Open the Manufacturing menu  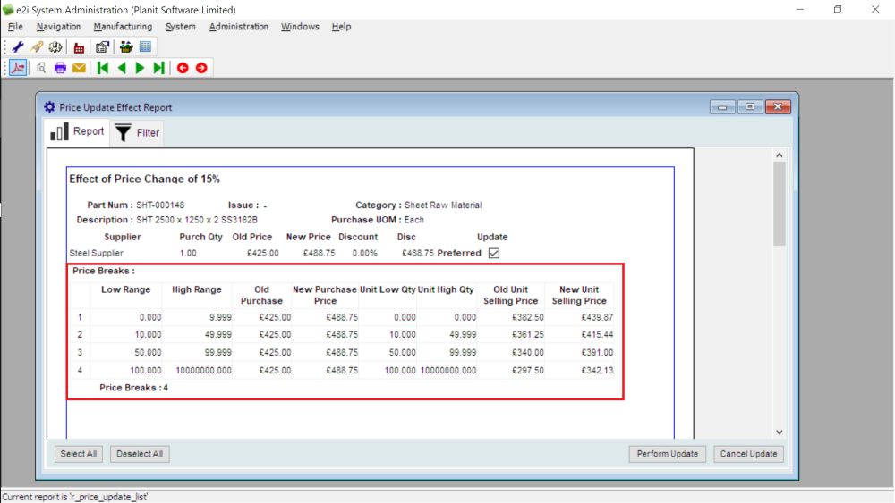click(123, 27)
